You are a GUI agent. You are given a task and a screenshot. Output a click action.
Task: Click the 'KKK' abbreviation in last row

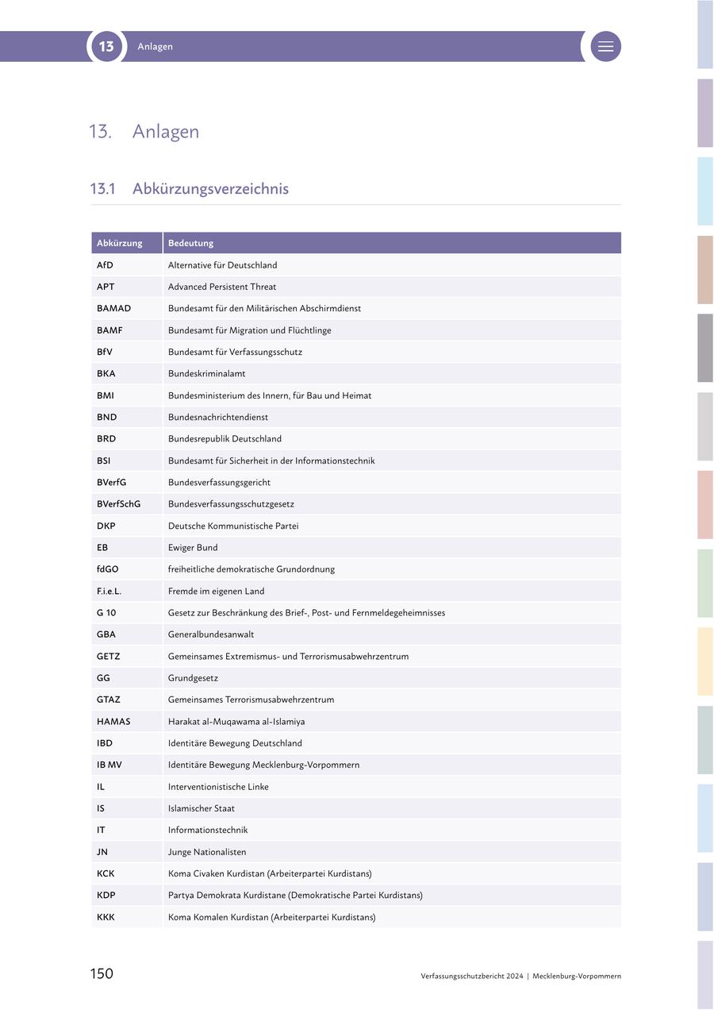(x=106, y=917)
